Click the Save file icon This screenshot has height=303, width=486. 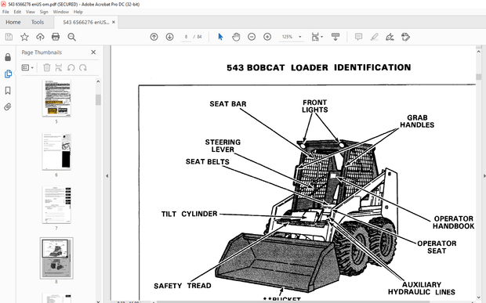click(9, 37)
